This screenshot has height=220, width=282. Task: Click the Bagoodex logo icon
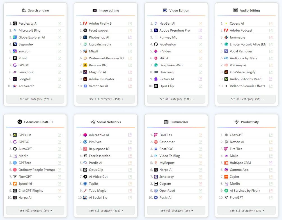point(15,44)
